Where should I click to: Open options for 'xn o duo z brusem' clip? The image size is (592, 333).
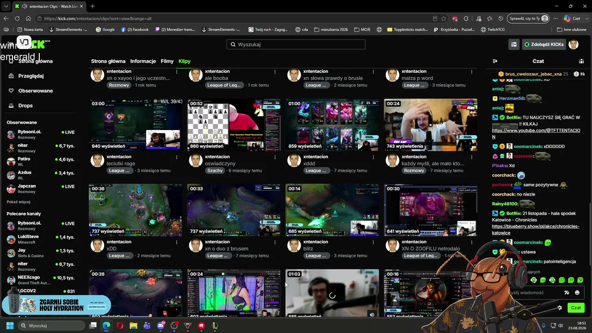[275, 242]
